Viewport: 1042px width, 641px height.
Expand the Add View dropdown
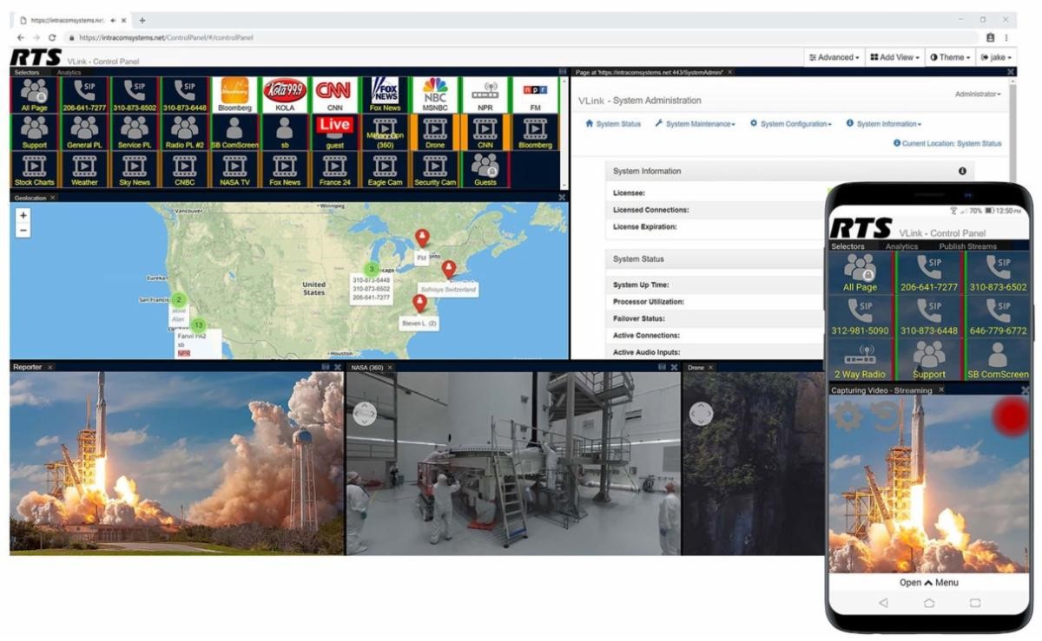point(892,57)
